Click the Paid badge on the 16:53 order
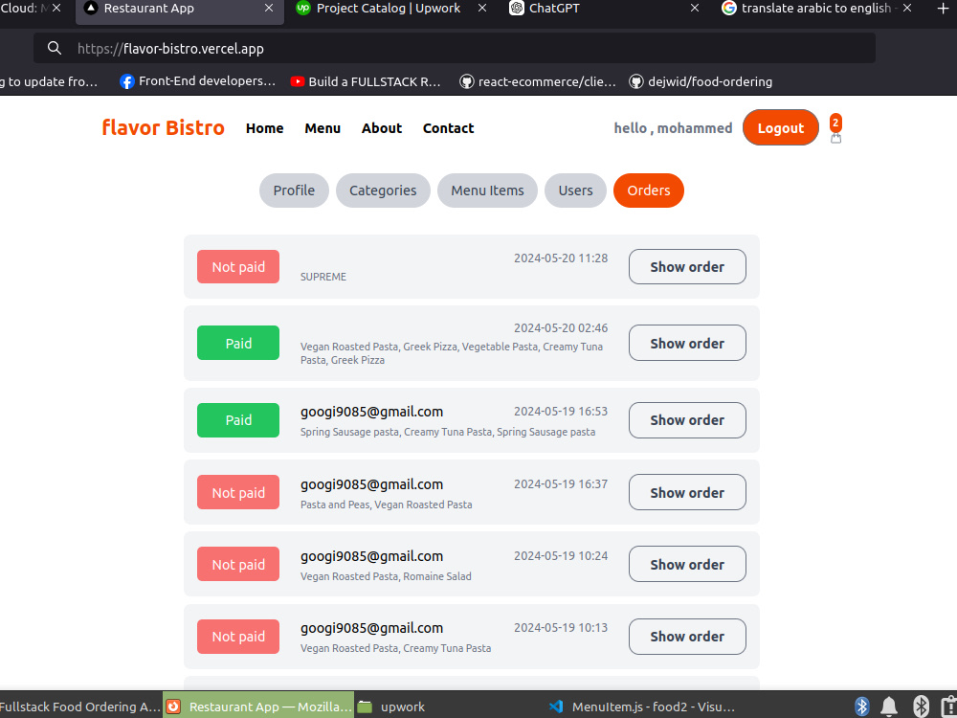The width and height of the screenshot is (957, 718). tap(238, 420)
